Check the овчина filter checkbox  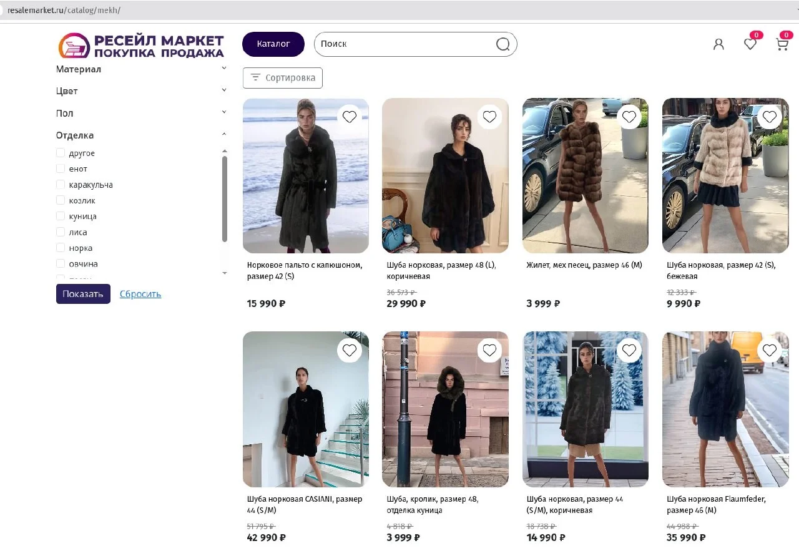(61, 264)
